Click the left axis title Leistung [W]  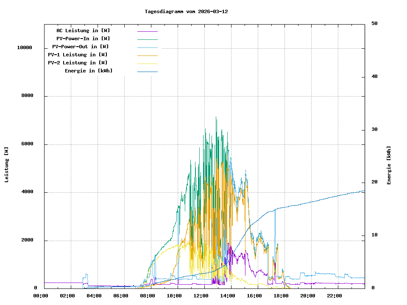point(7,164)
